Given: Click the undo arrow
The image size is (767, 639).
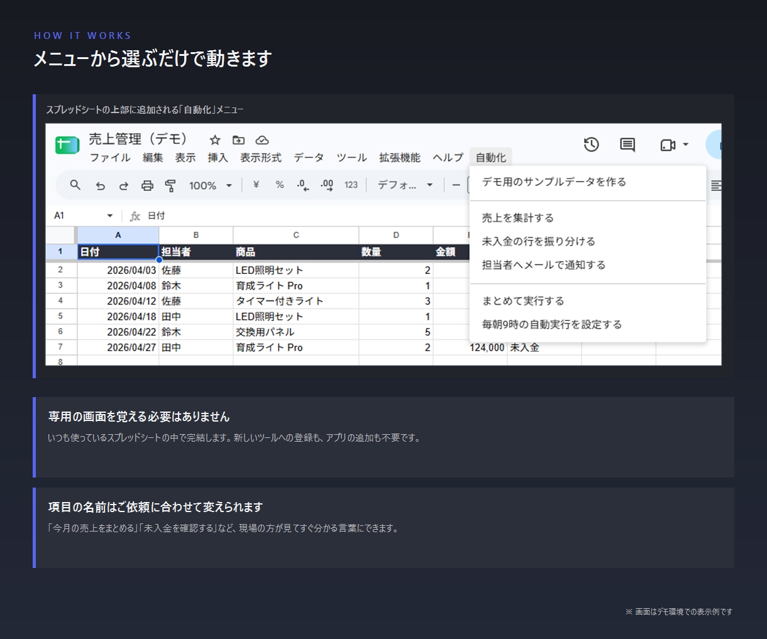Looking at the screenshot, I should tap(100, 185).
